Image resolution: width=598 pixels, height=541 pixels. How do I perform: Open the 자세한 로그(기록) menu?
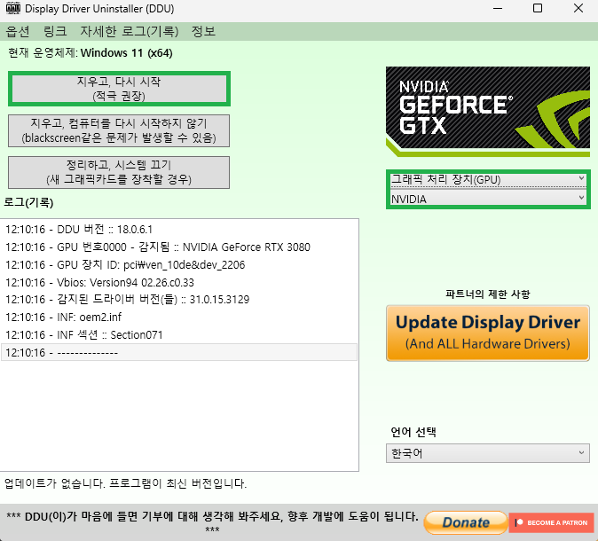pyautogui.click(x=129, y=31)
